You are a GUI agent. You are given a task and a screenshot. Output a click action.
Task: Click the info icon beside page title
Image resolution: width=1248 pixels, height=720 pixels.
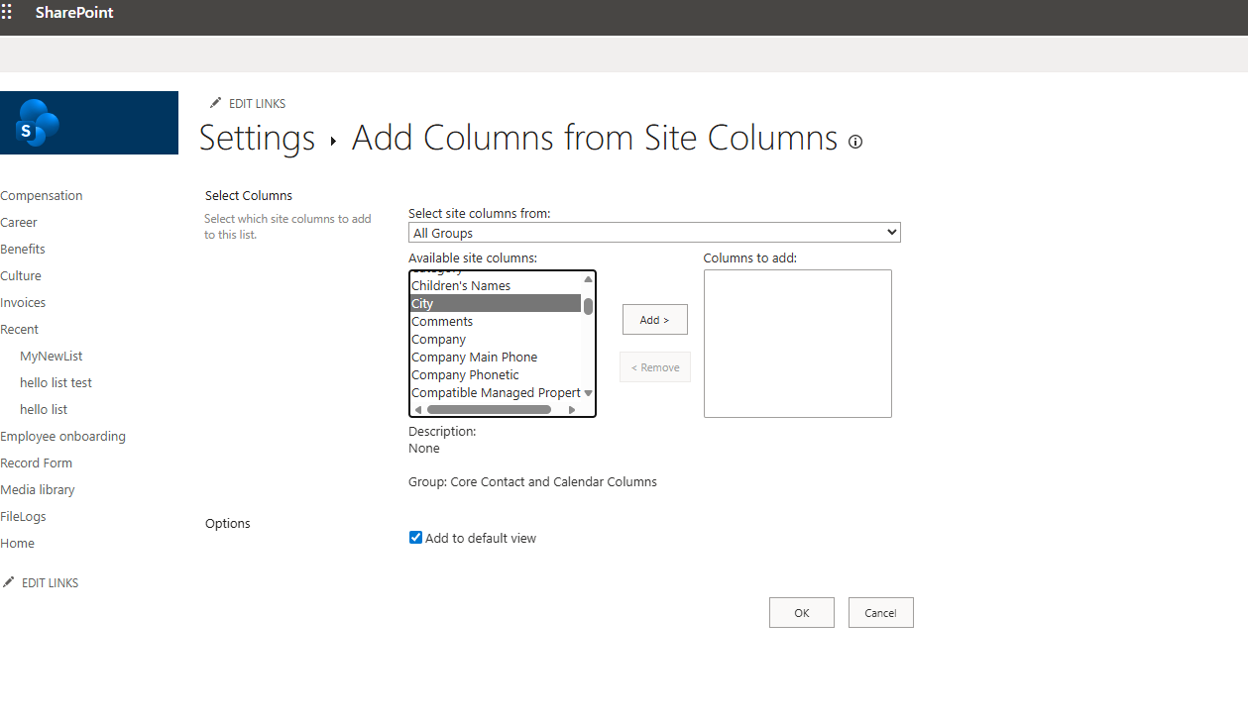(x=855, y=142)
